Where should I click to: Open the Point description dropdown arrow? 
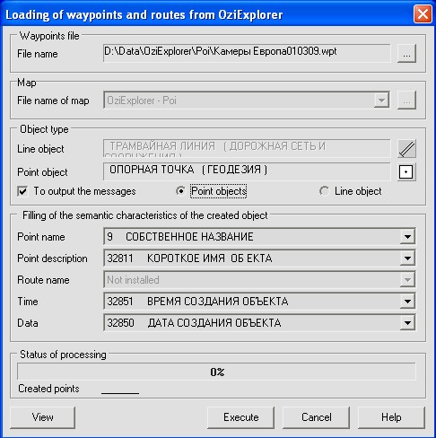tap(407, 258)
